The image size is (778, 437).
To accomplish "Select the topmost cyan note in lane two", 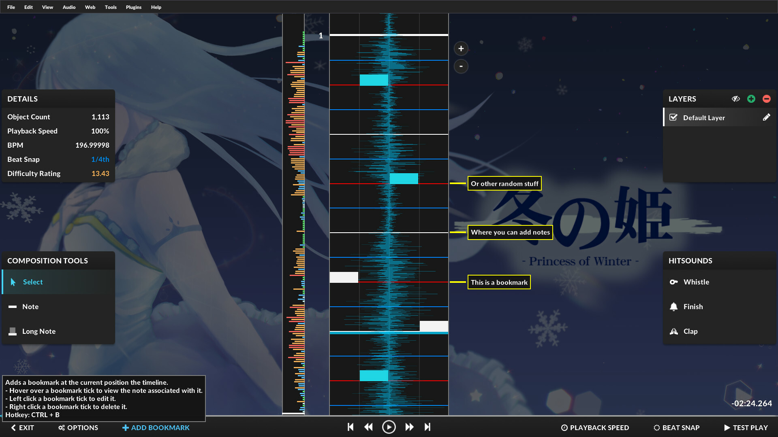I will (374, 80).
